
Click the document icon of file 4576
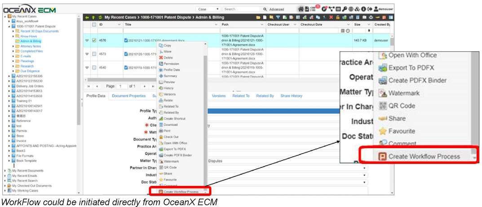[x=126, y=40]
